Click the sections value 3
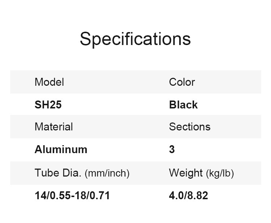The image size is (271, 223). point(172,150)
